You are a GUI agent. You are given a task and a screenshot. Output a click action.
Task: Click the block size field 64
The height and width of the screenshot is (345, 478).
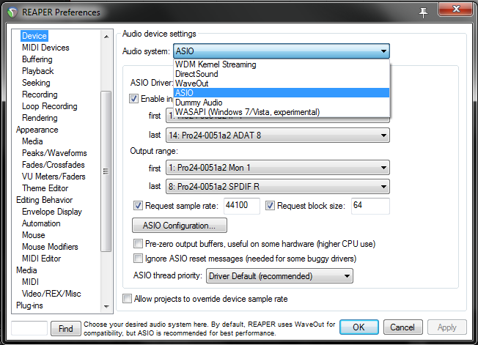370,206
